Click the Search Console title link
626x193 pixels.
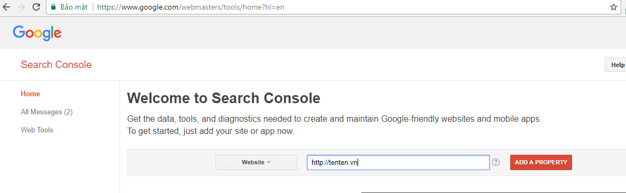(56, 64)
